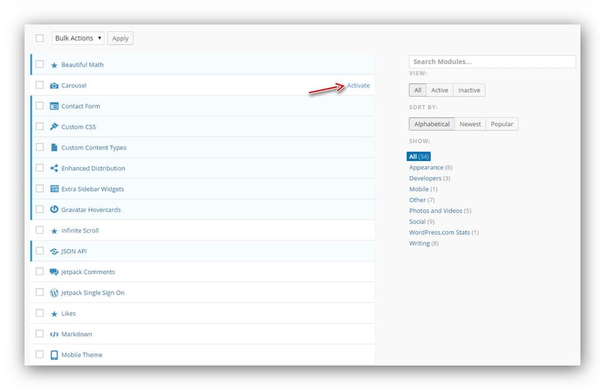Switch view to Active modules
Screen dimensions: 605x390
[x=440, y=90]
